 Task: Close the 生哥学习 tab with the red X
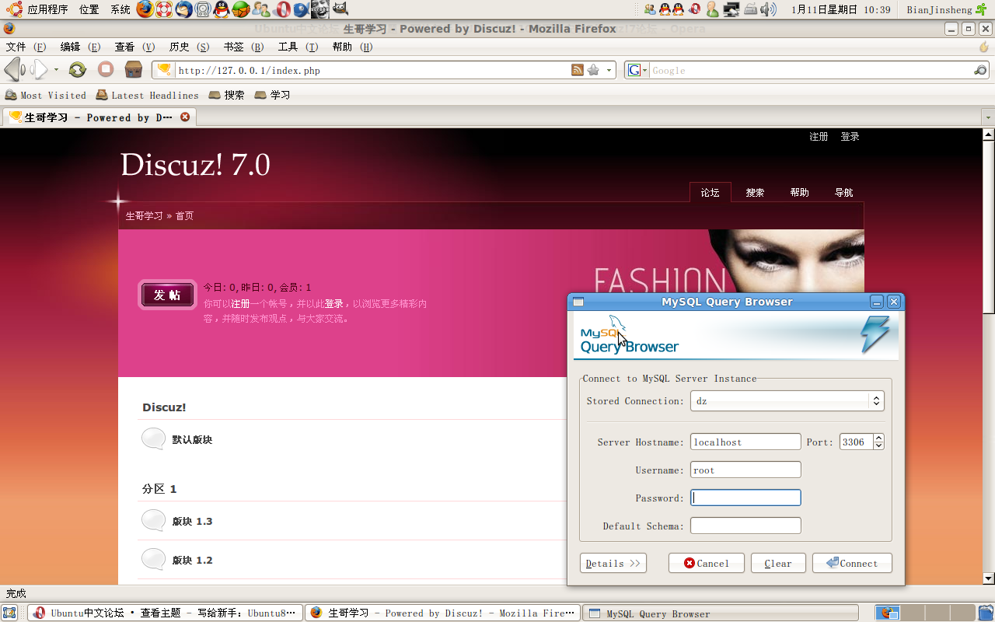click(185, 117)
